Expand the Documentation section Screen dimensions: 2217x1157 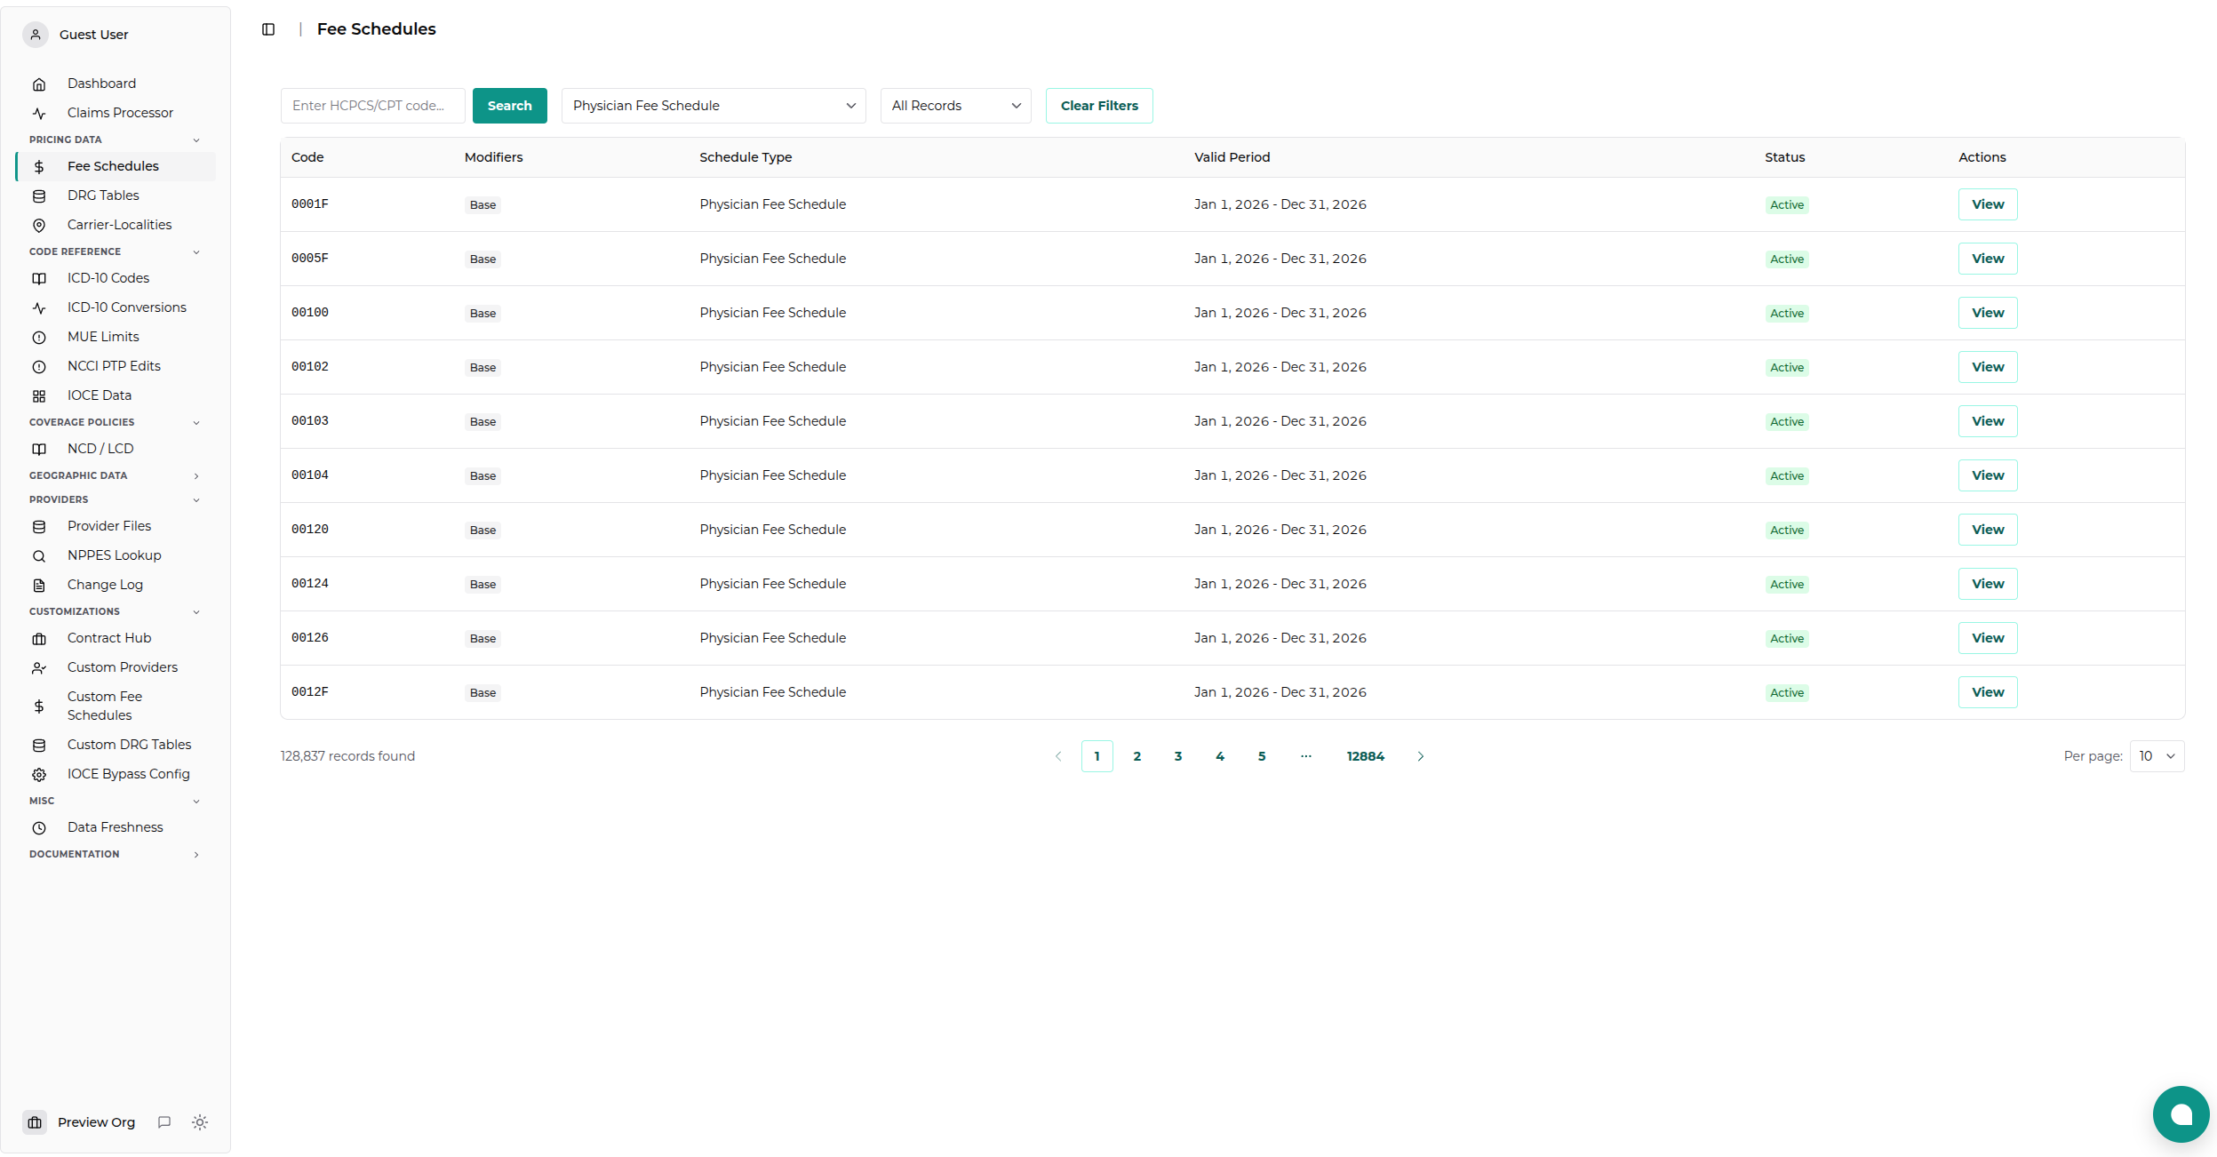click(x=196, y=855)
